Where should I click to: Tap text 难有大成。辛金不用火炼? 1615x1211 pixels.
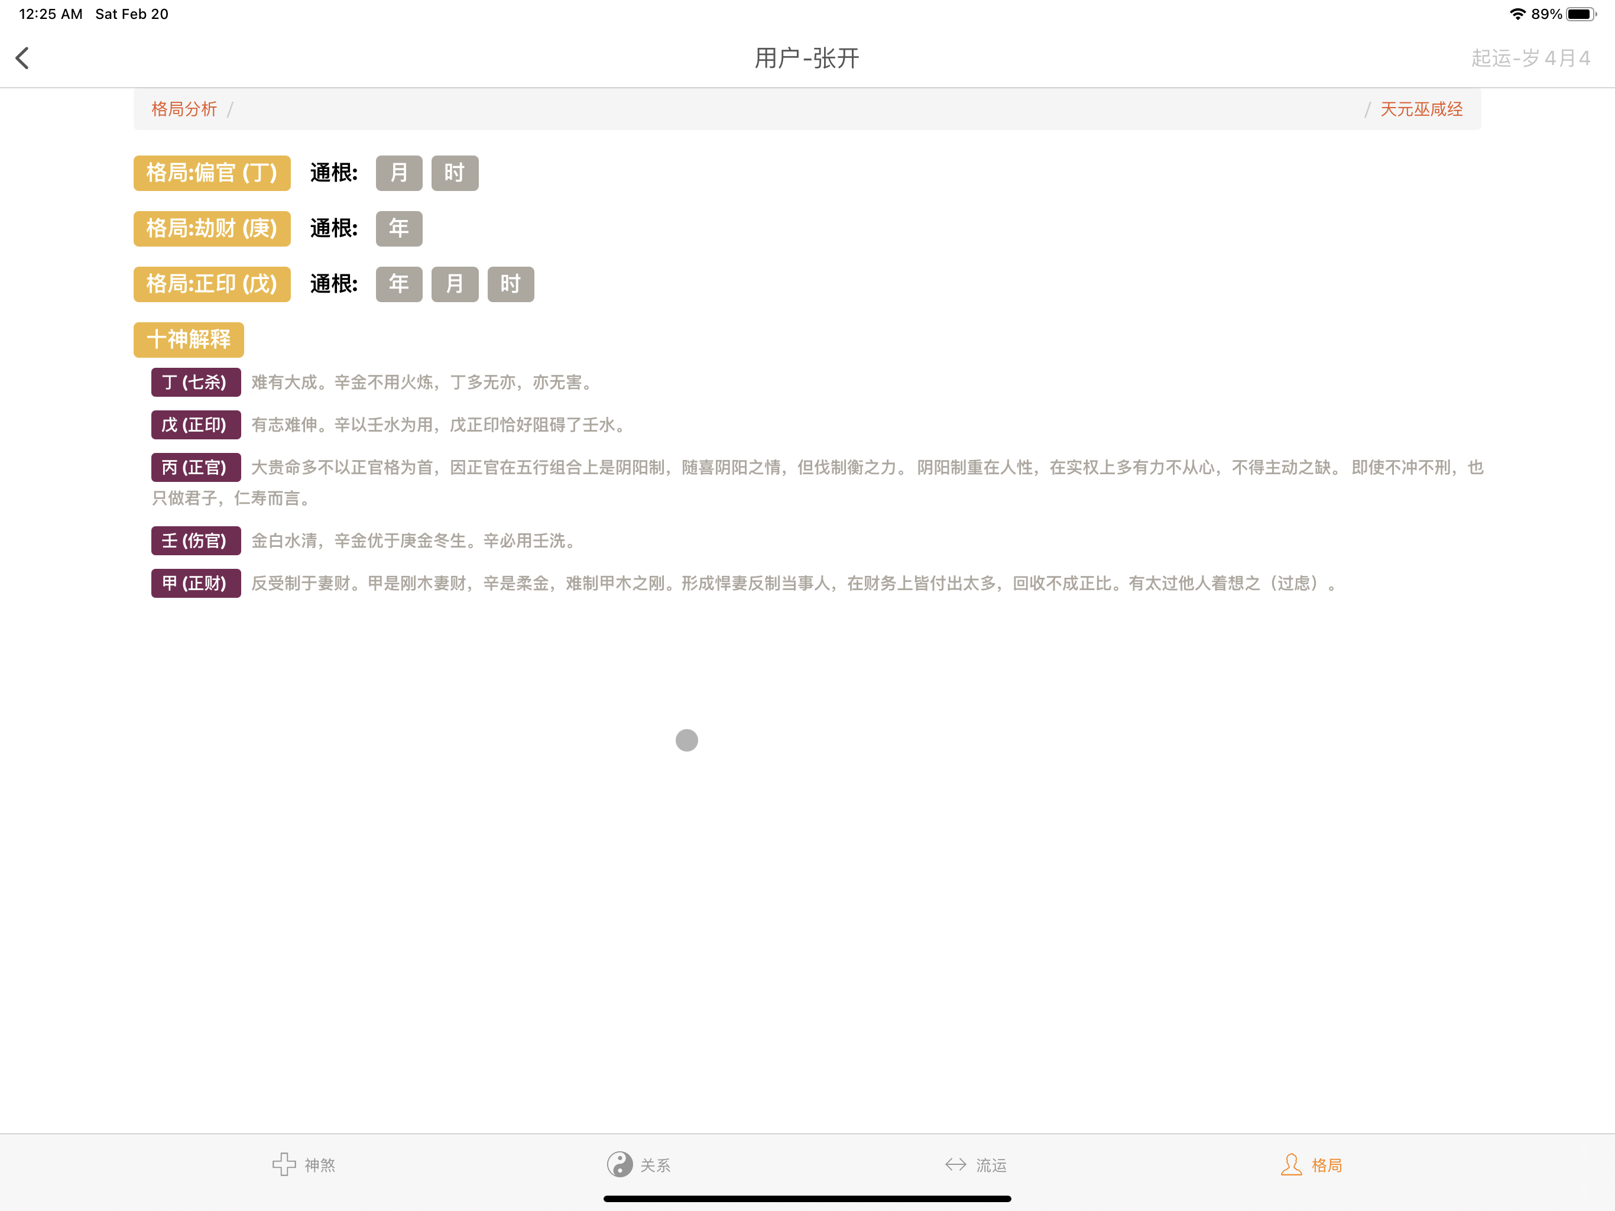point(342,382)
